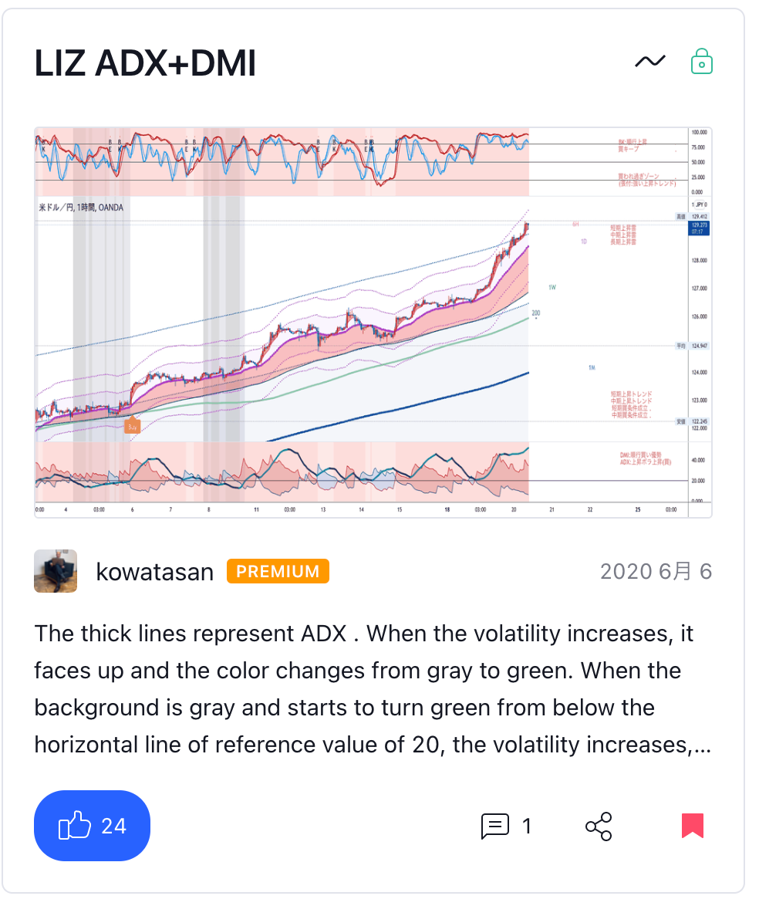
Task: Click the 米ドル/円 OANDA symbol label
Action: [x=81, y=207]
